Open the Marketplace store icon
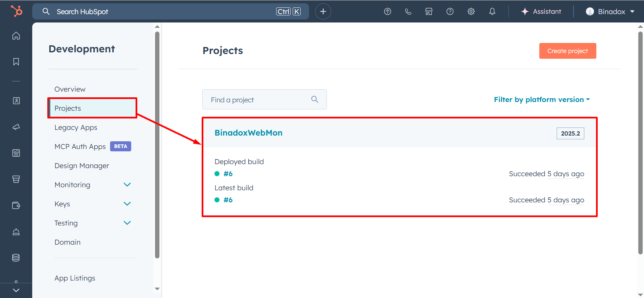The image size is (644, 298). coord(429,11)
